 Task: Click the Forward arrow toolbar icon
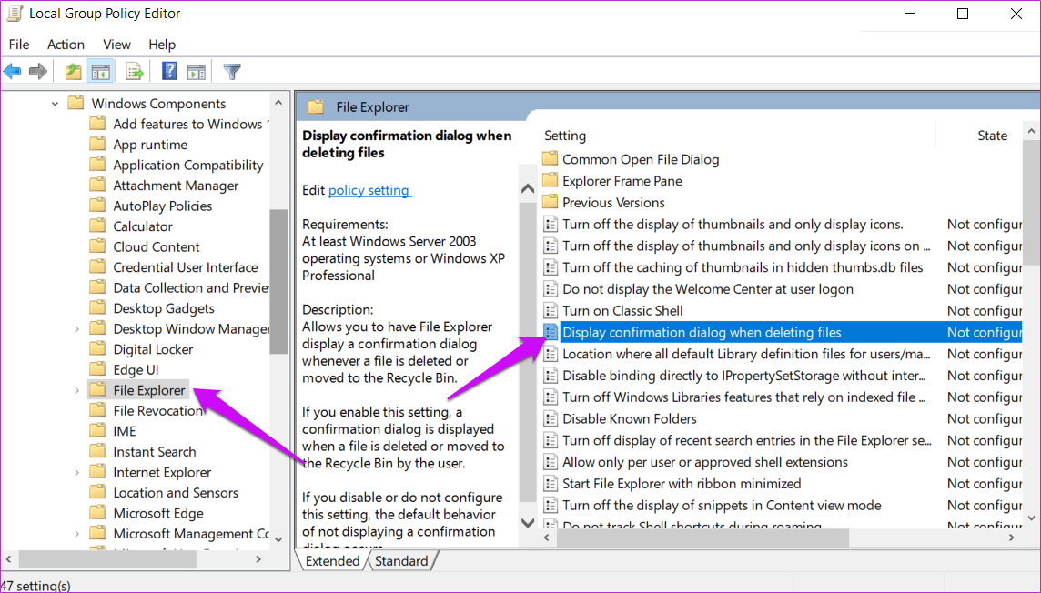coord(38,72)
